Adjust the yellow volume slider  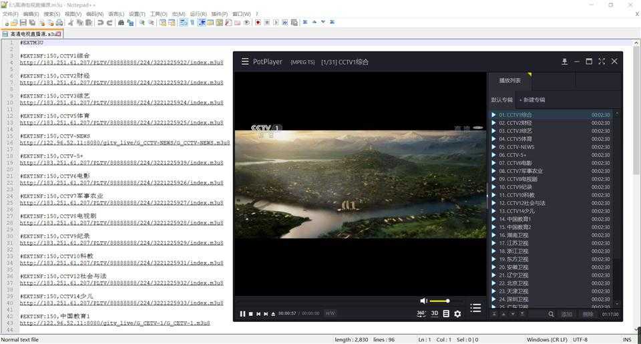[x=439, y=301]
